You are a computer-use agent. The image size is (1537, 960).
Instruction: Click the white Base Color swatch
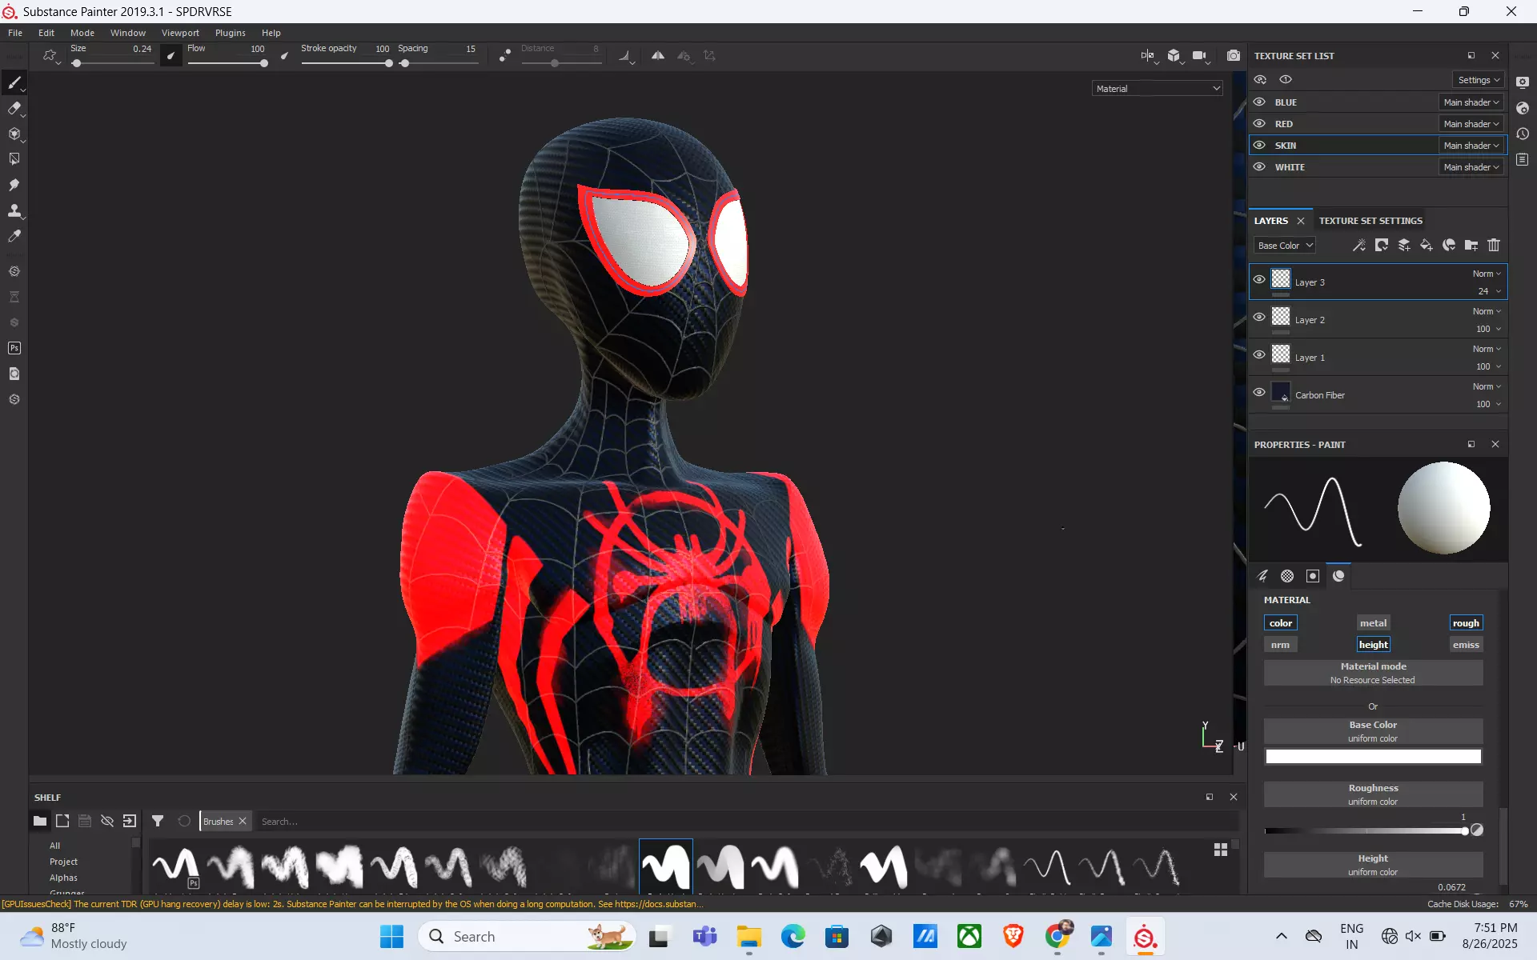[1373, 756]
